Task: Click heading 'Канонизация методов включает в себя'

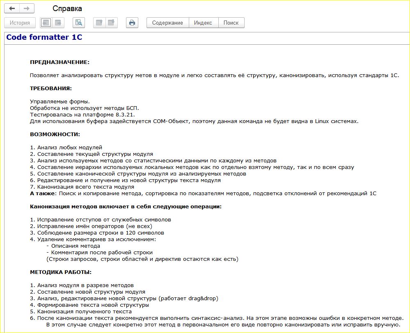Action: [126, 207]
